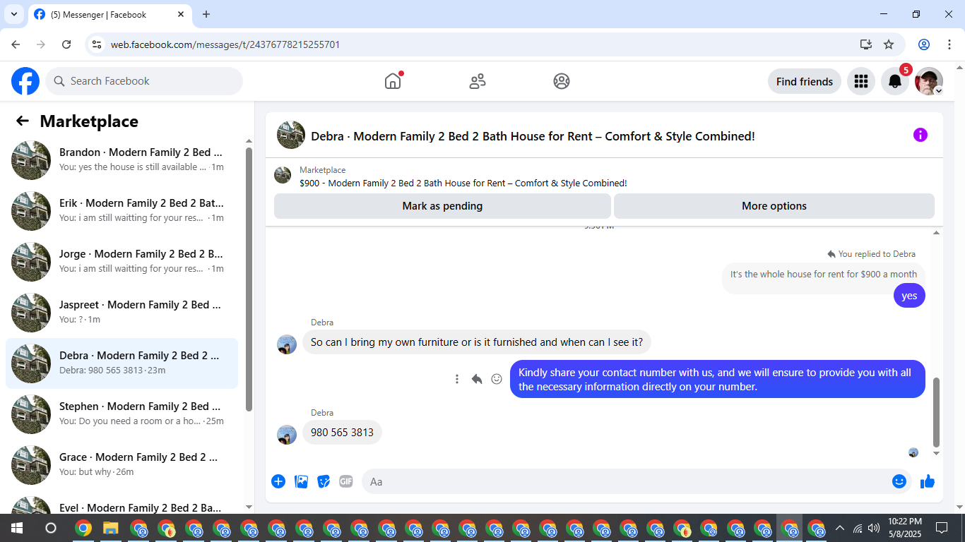The width and height of the screenshot is (965, 542).
Task: View site information icon in address bar
Action: click(x=97, y=44)
